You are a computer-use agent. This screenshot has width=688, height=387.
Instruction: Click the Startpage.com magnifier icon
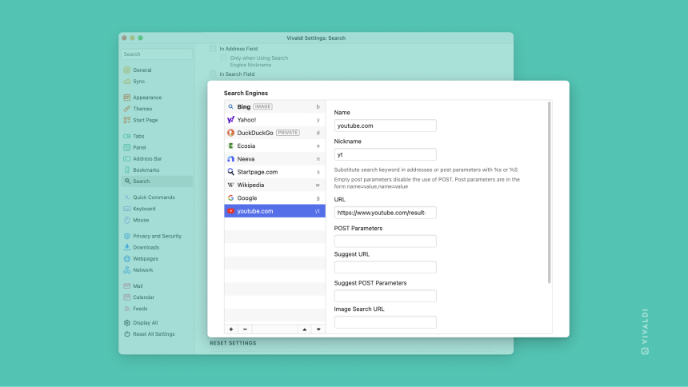(230, 172)
